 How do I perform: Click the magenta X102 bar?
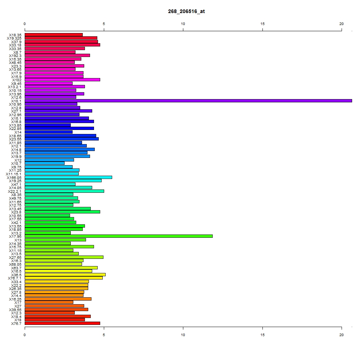[62, 79]
